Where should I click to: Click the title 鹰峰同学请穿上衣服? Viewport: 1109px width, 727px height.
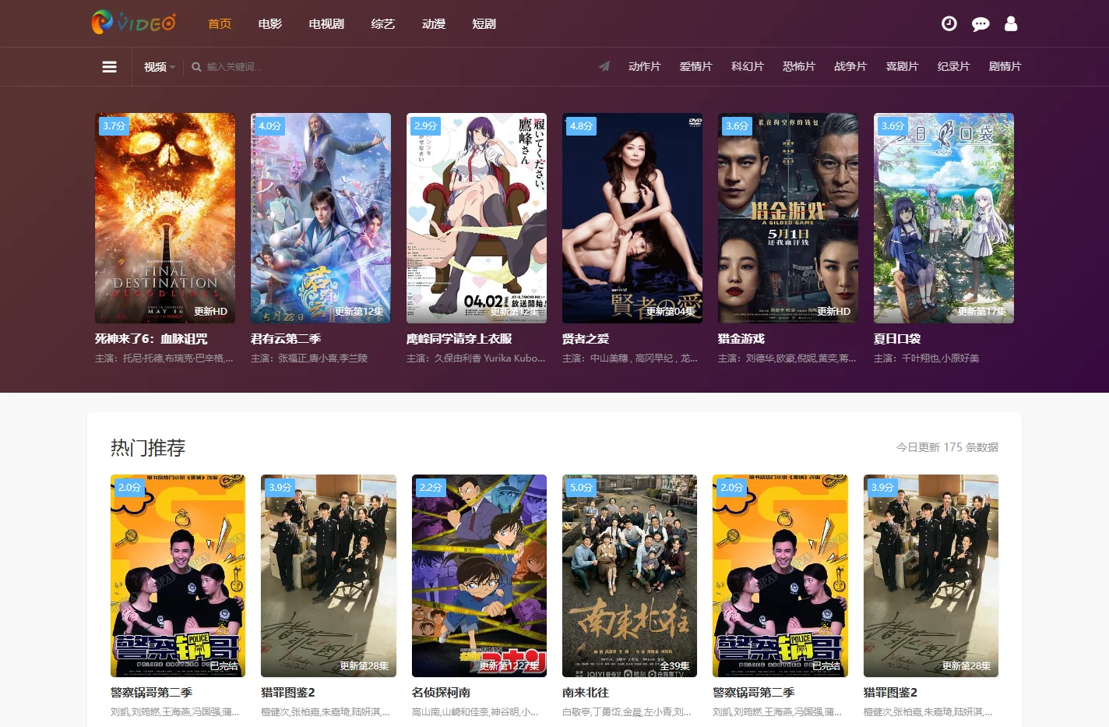tap(459, 339)
